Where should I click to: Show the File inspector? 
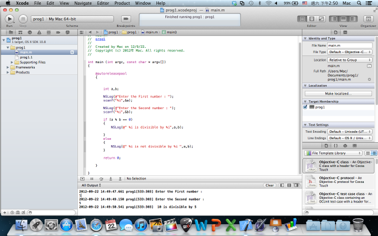coord(335,32)
